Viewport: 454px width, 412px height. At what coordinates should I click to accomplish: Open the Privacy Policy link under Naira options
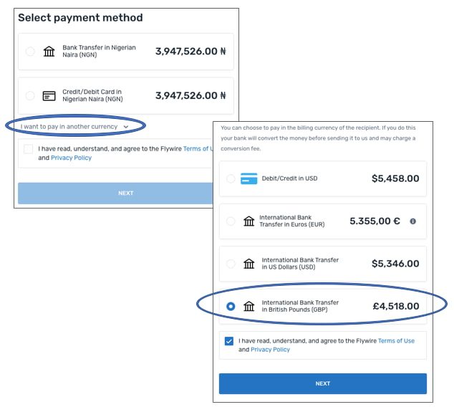click(71, 158)
